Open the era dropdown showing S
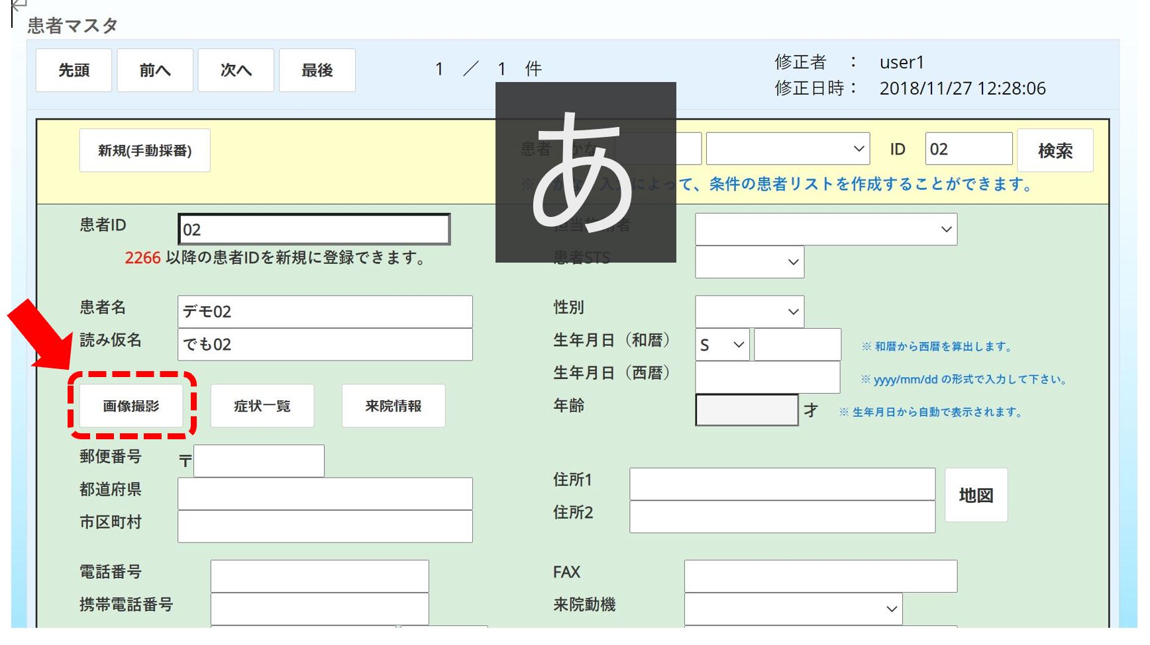 pos(722,345)
